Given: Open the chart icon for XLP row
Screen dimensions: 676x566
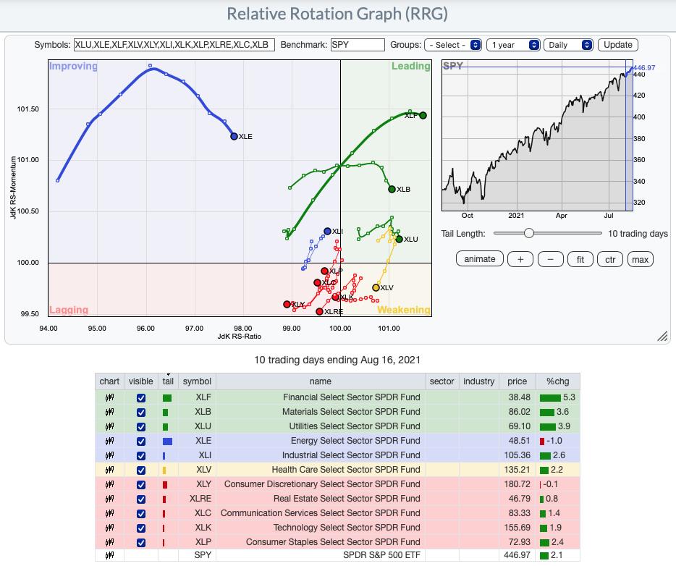Looking at the screenshot, I should 109,542.
